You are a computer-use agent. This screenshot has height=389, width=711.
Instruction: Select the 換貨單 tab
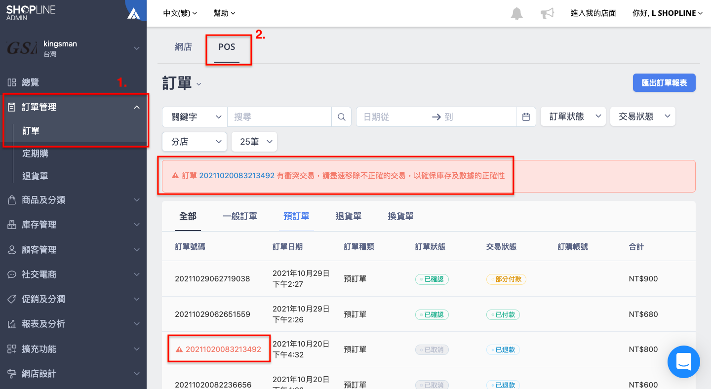click(x=401, y=216)
